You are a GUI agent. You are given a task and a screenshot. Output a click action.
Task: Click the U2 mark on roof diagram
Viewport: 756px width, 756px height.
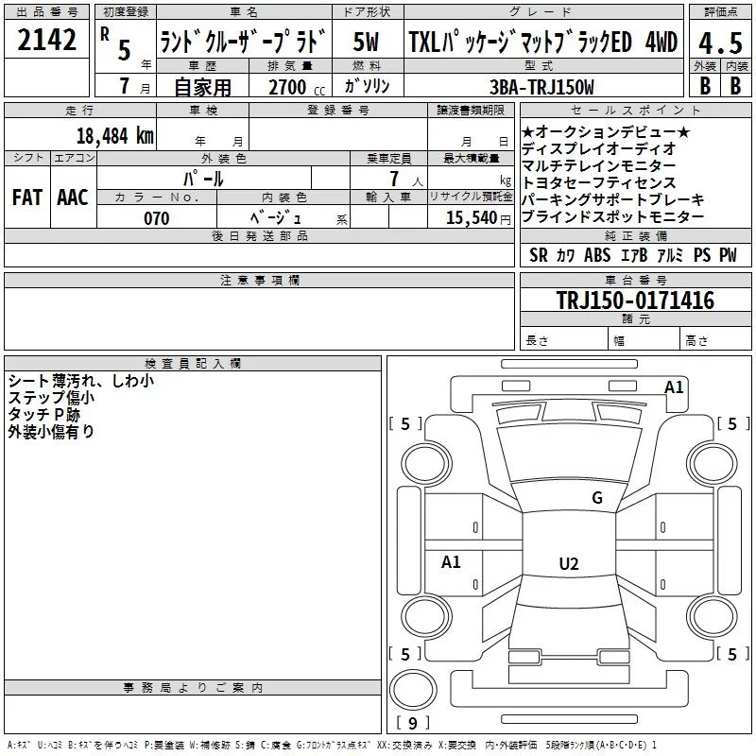point(569,563)
